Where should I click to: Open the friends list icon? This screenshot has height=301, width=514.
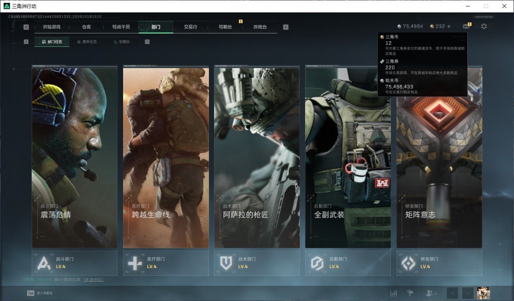(432, 293)
